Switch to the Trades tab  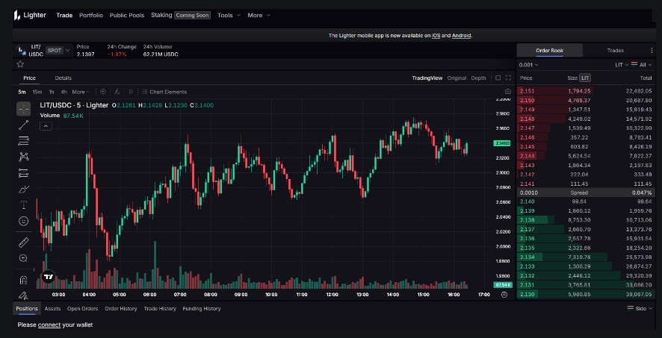pos(615,51)
